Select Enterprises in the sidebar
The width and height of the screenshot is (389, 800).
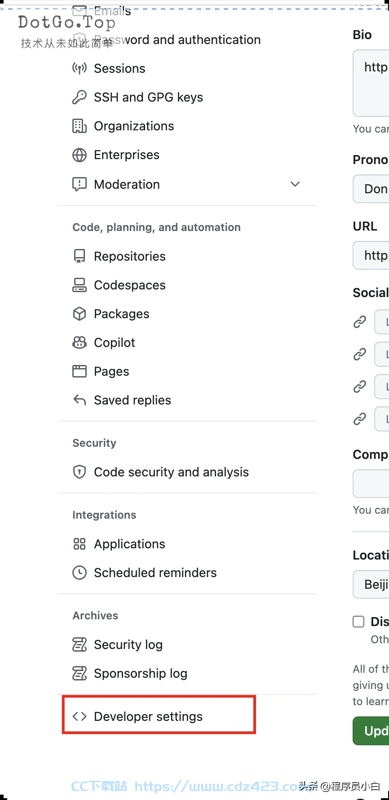tap(127, 155)
